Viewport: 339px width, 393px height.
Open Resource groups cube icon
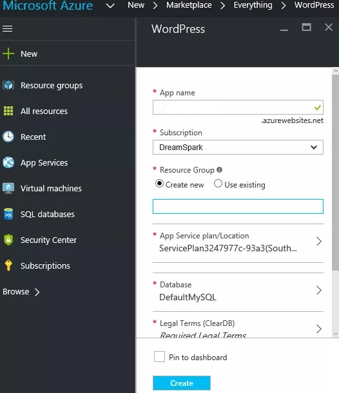pyautogui.click(x=8, y=85)
